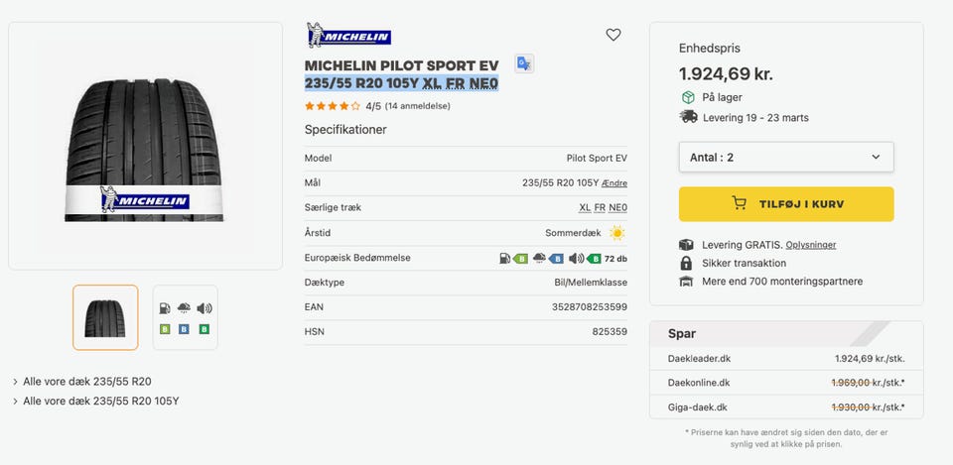Open the Antal quantity dropdown

(786, 157)
